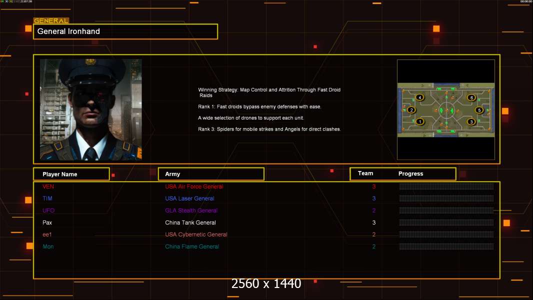Click the Army column header

pyautogui.click(x=211, y=174)
